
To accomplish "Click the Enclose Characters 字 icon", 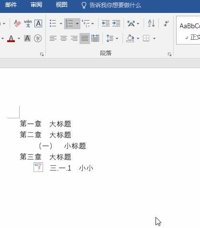I will click(38, 38).
